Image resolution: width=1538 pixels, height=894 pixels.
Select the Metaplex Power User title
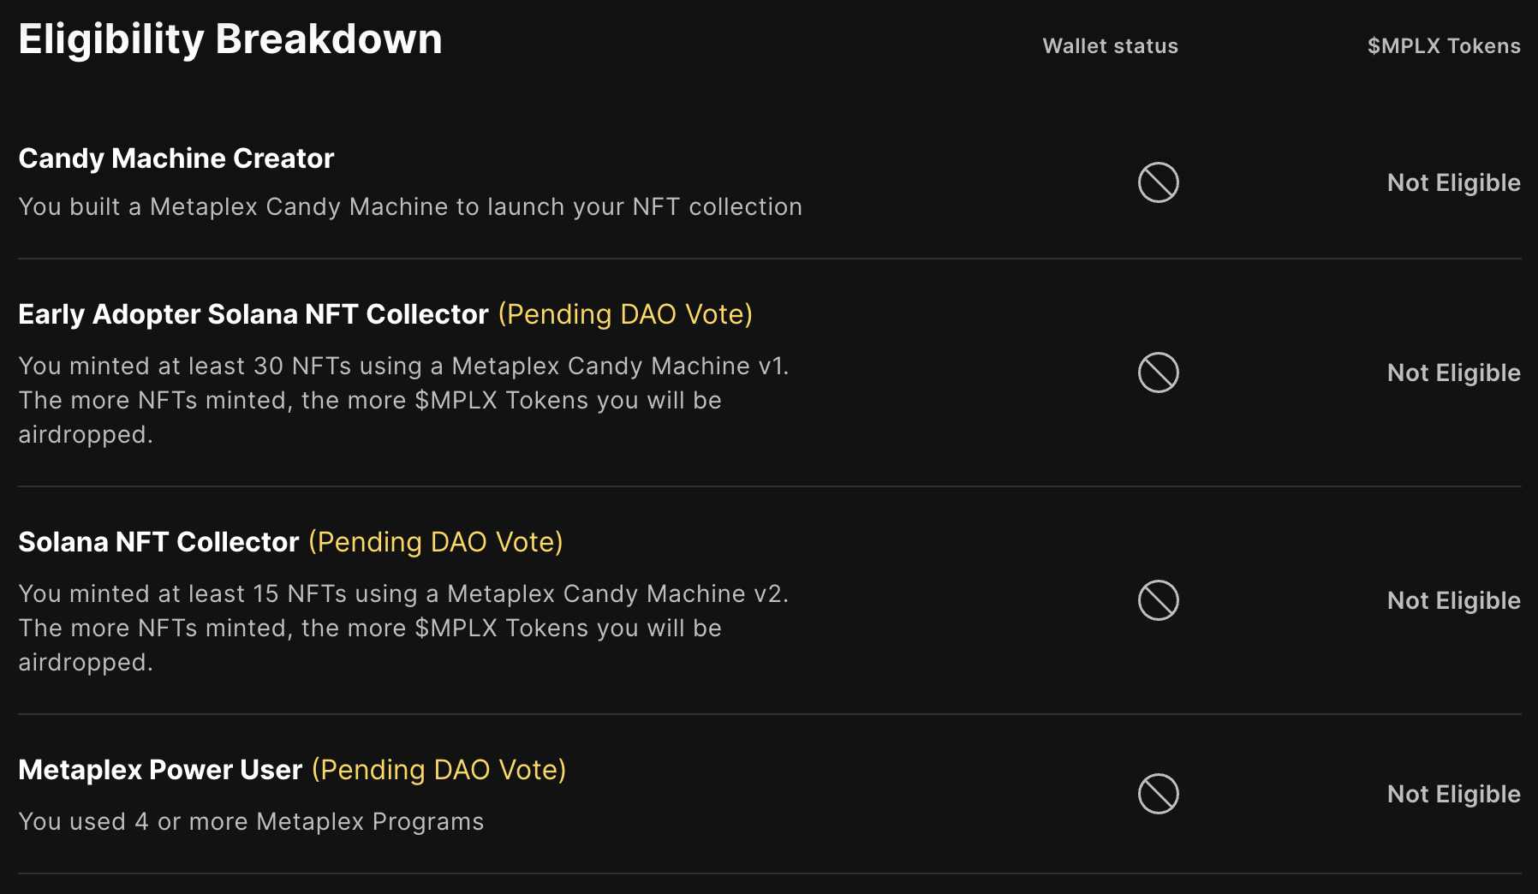point(160,770)
